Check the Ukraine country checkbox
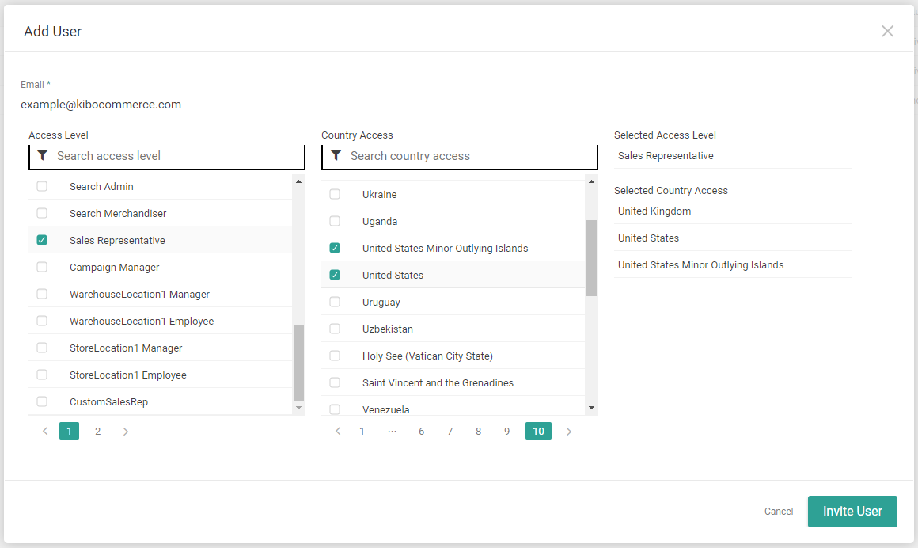 334,194
